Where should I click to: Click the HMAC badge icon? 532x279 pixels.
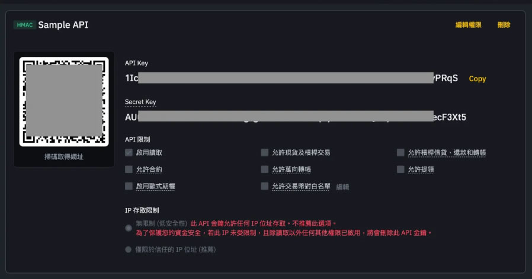[x=24, y=25]
